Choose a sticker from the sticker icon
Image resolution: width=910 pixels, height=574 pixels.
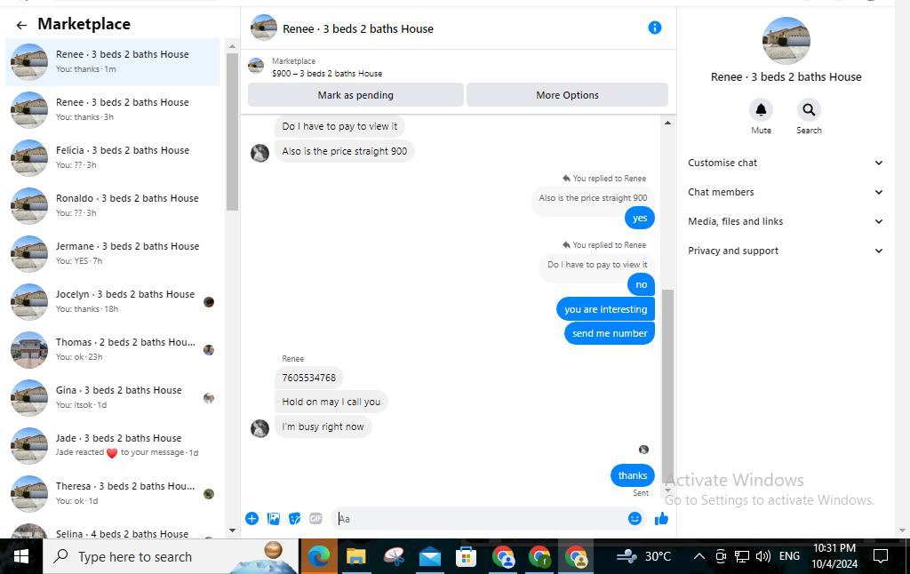pyautogui.click(x=295, y=518)
